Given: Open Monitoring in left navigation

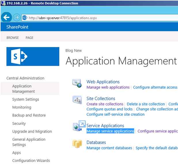Looking at the screenshot, I should tap(22, 107).
